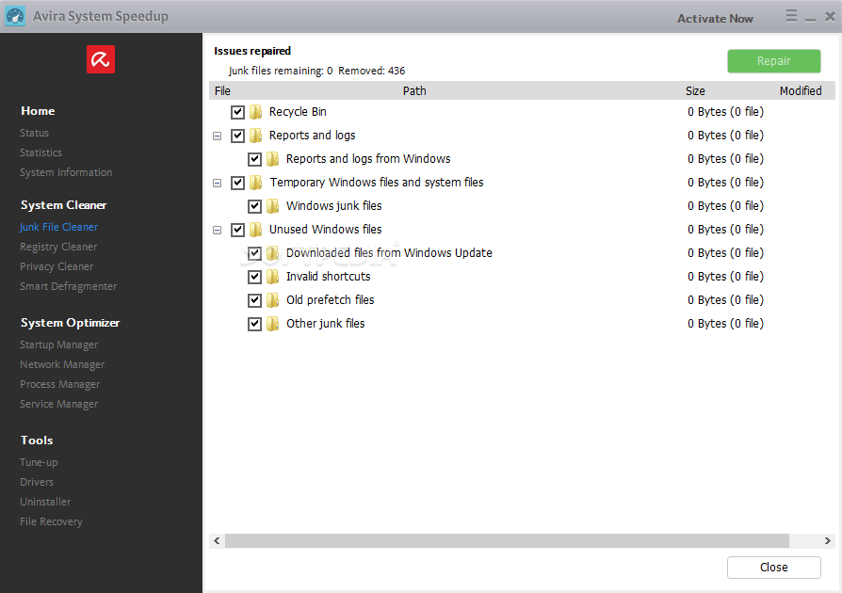Open the File Recovery tool

tap(51, 521)
